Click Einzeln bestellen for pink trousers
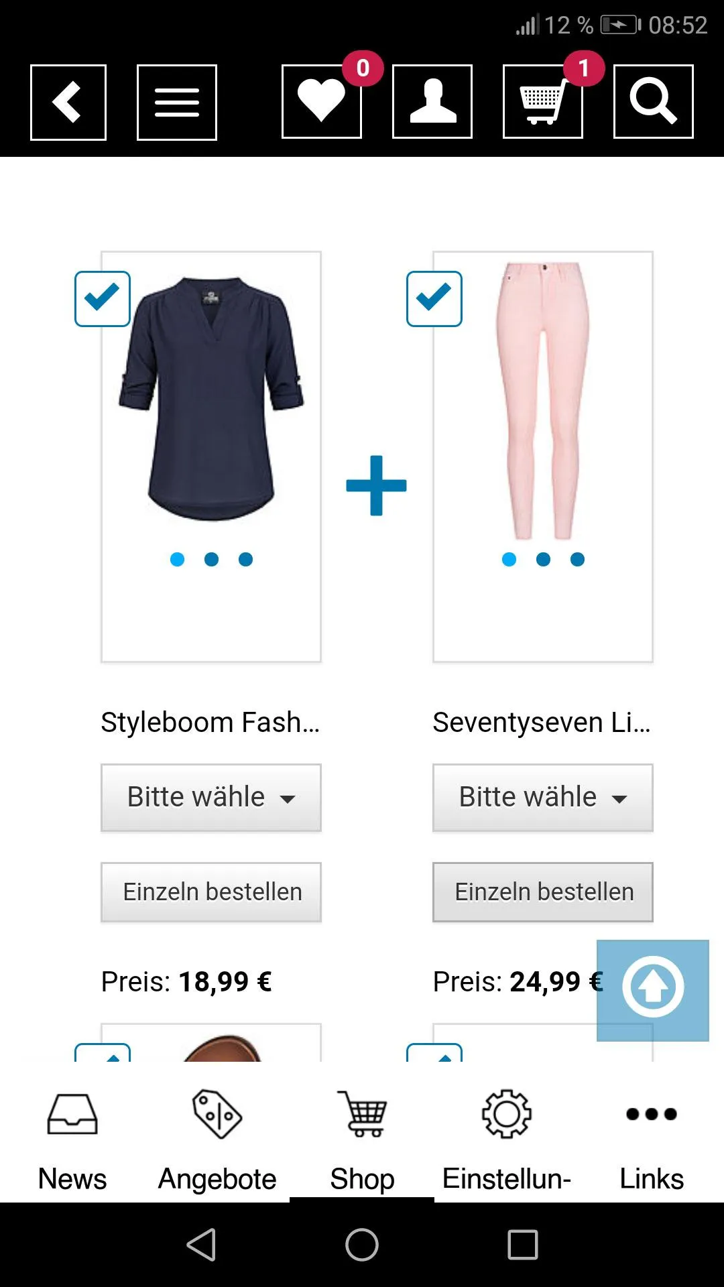This screenshot has height=1287, width=724. coord(542,892)
